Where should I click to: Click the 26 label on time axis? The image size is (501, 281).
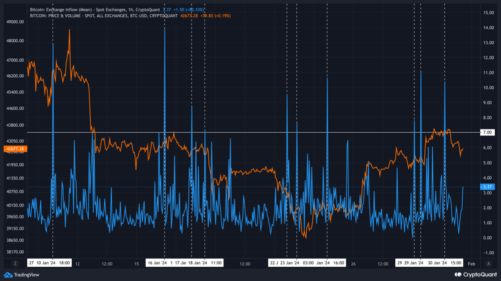(x=353, y=263)
